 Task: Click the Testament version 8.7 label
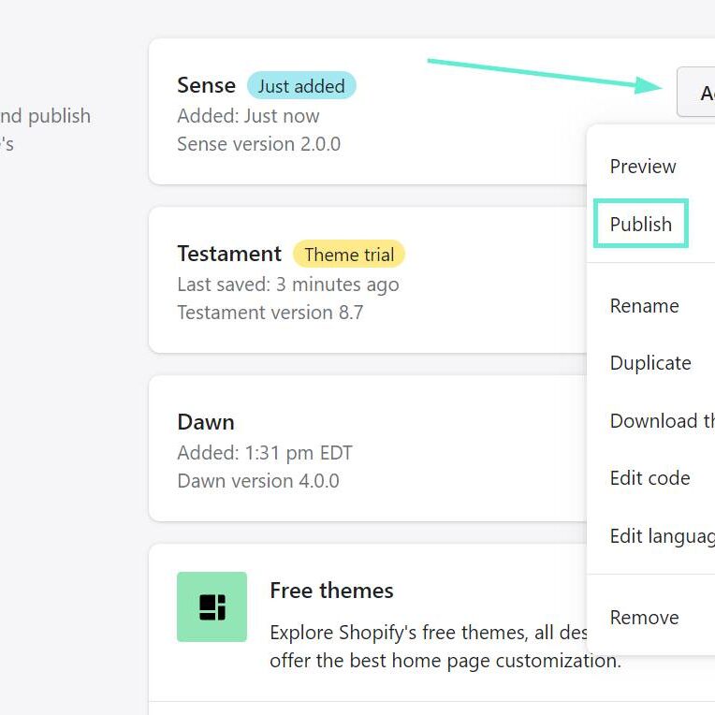[270, 313]
